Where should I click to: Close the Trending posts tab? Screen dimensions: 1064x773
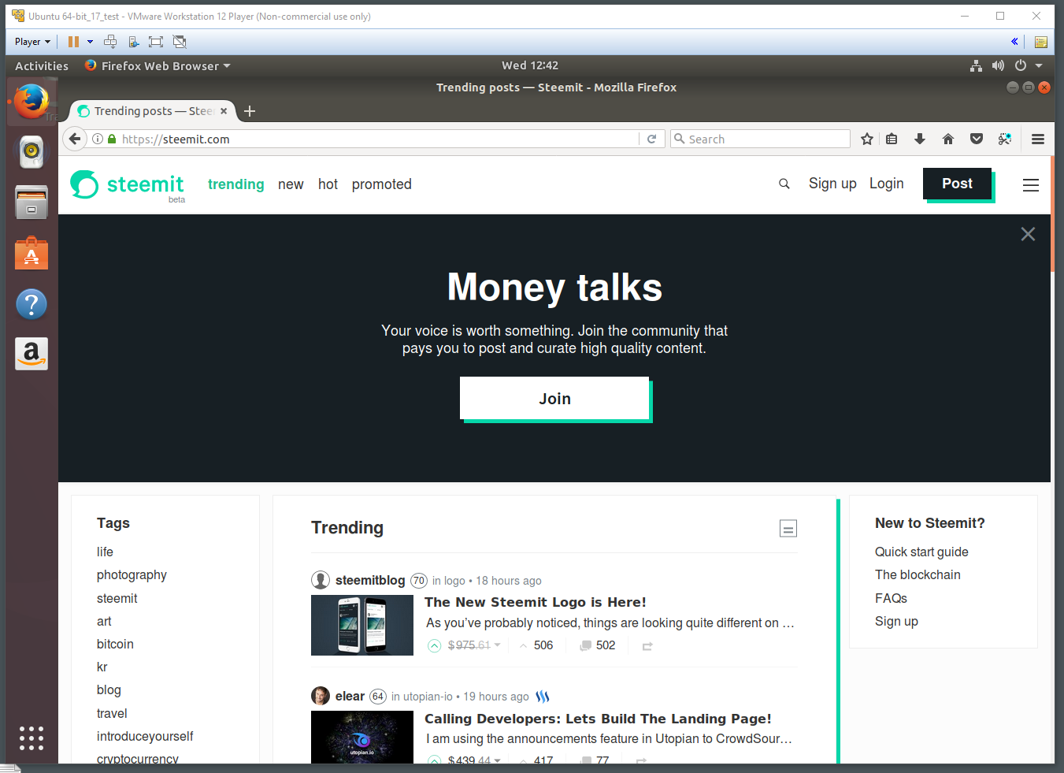point(224,111)
